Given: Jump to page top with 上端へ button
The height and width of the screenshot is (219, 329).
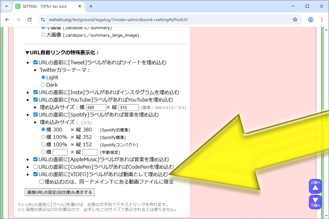Looking at the screenshot, I should click(x=315, y=186).
